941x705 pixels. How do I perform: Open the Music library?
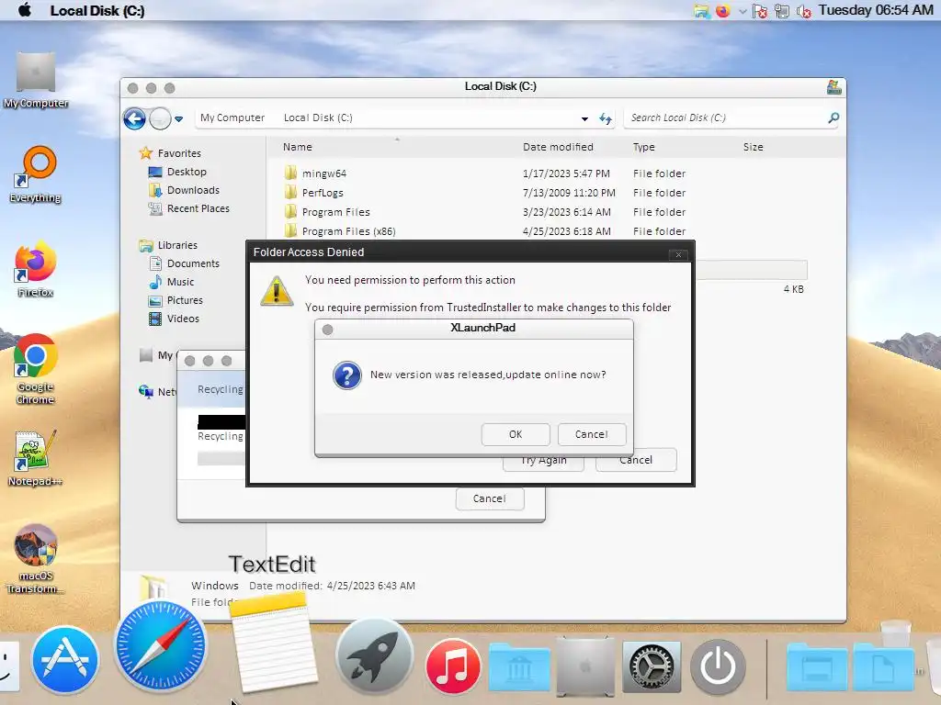pos(180,282)
